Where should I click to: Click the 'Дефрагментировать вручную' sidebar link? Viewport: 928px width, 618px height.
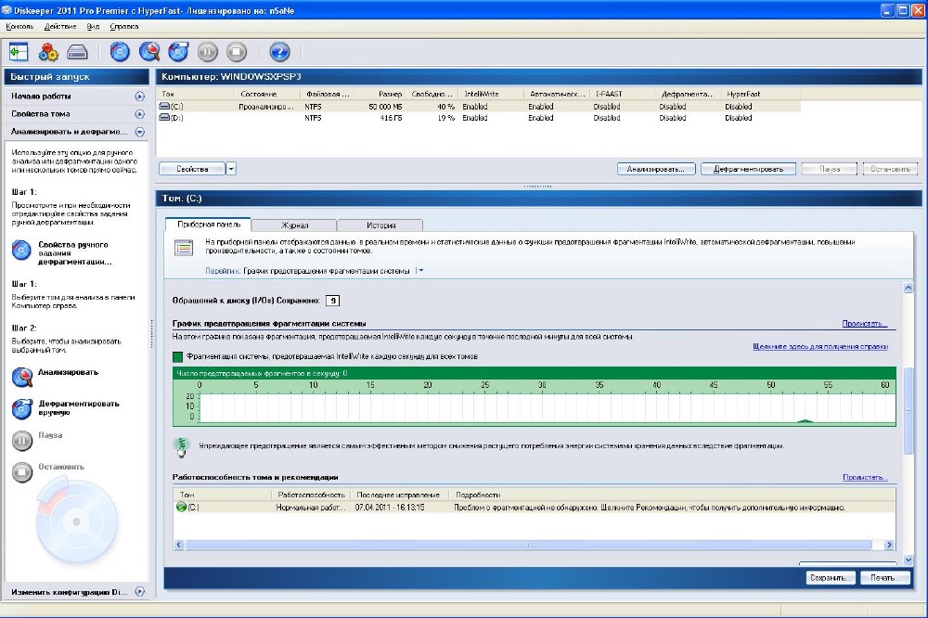coord(79,408)
